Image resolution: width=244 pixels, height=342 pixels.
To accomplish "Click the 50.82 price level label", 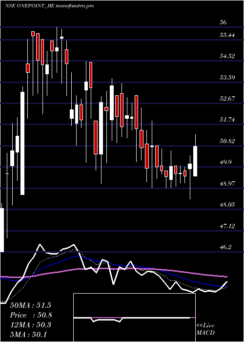I will coord(227,141).
